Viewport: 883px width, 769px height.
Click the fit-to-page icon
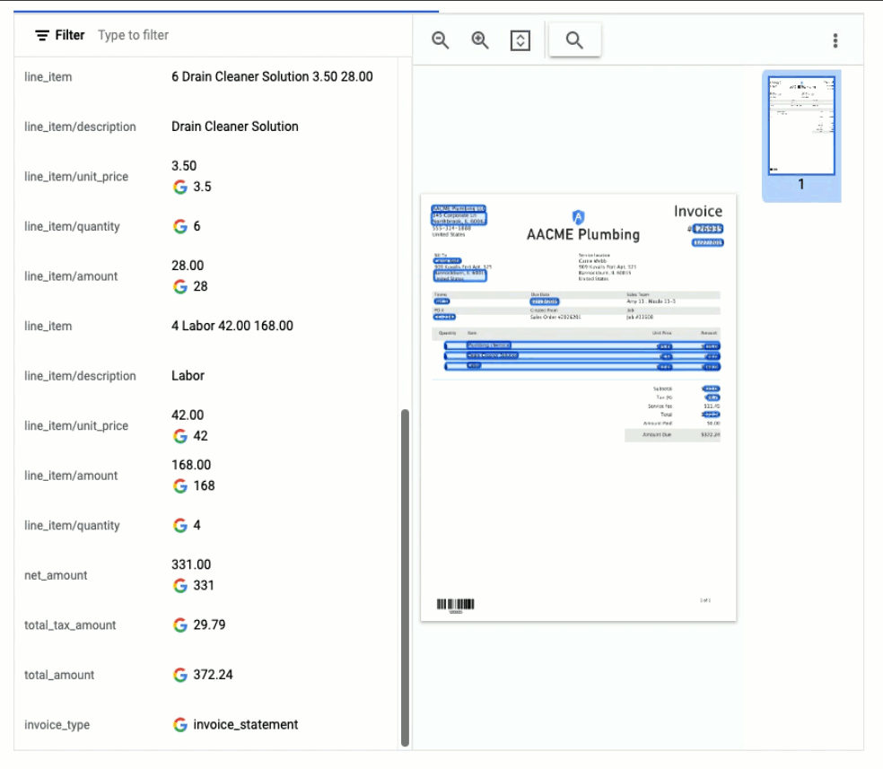pos(520,40)
